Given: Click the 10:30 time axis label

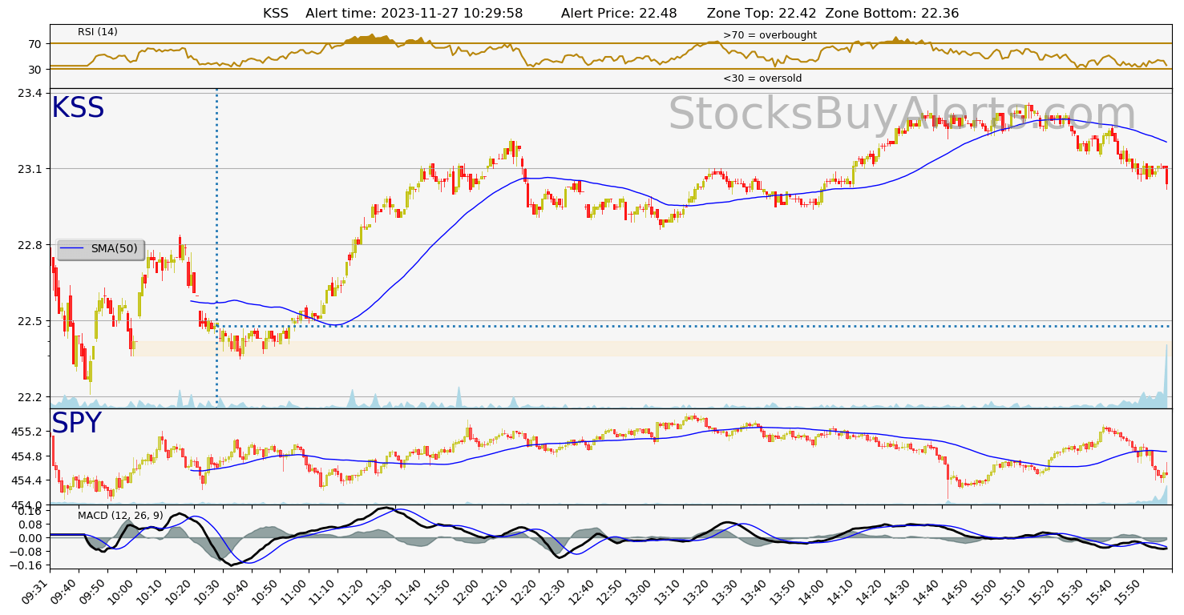Looking at the screenshot, I should point(210,590).
